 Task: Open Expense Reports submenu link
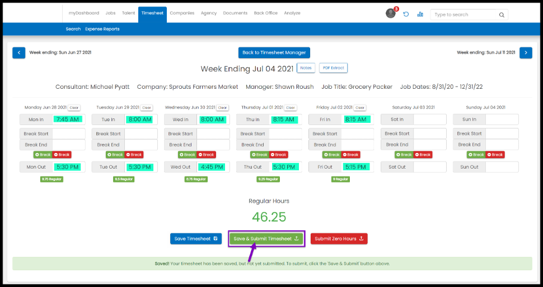click(102, 29)
